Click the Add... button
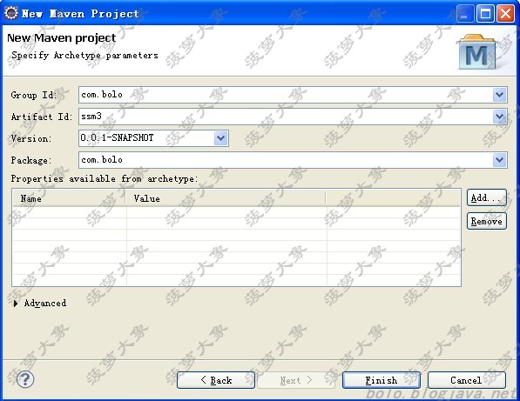 click(x=487, y=197)
